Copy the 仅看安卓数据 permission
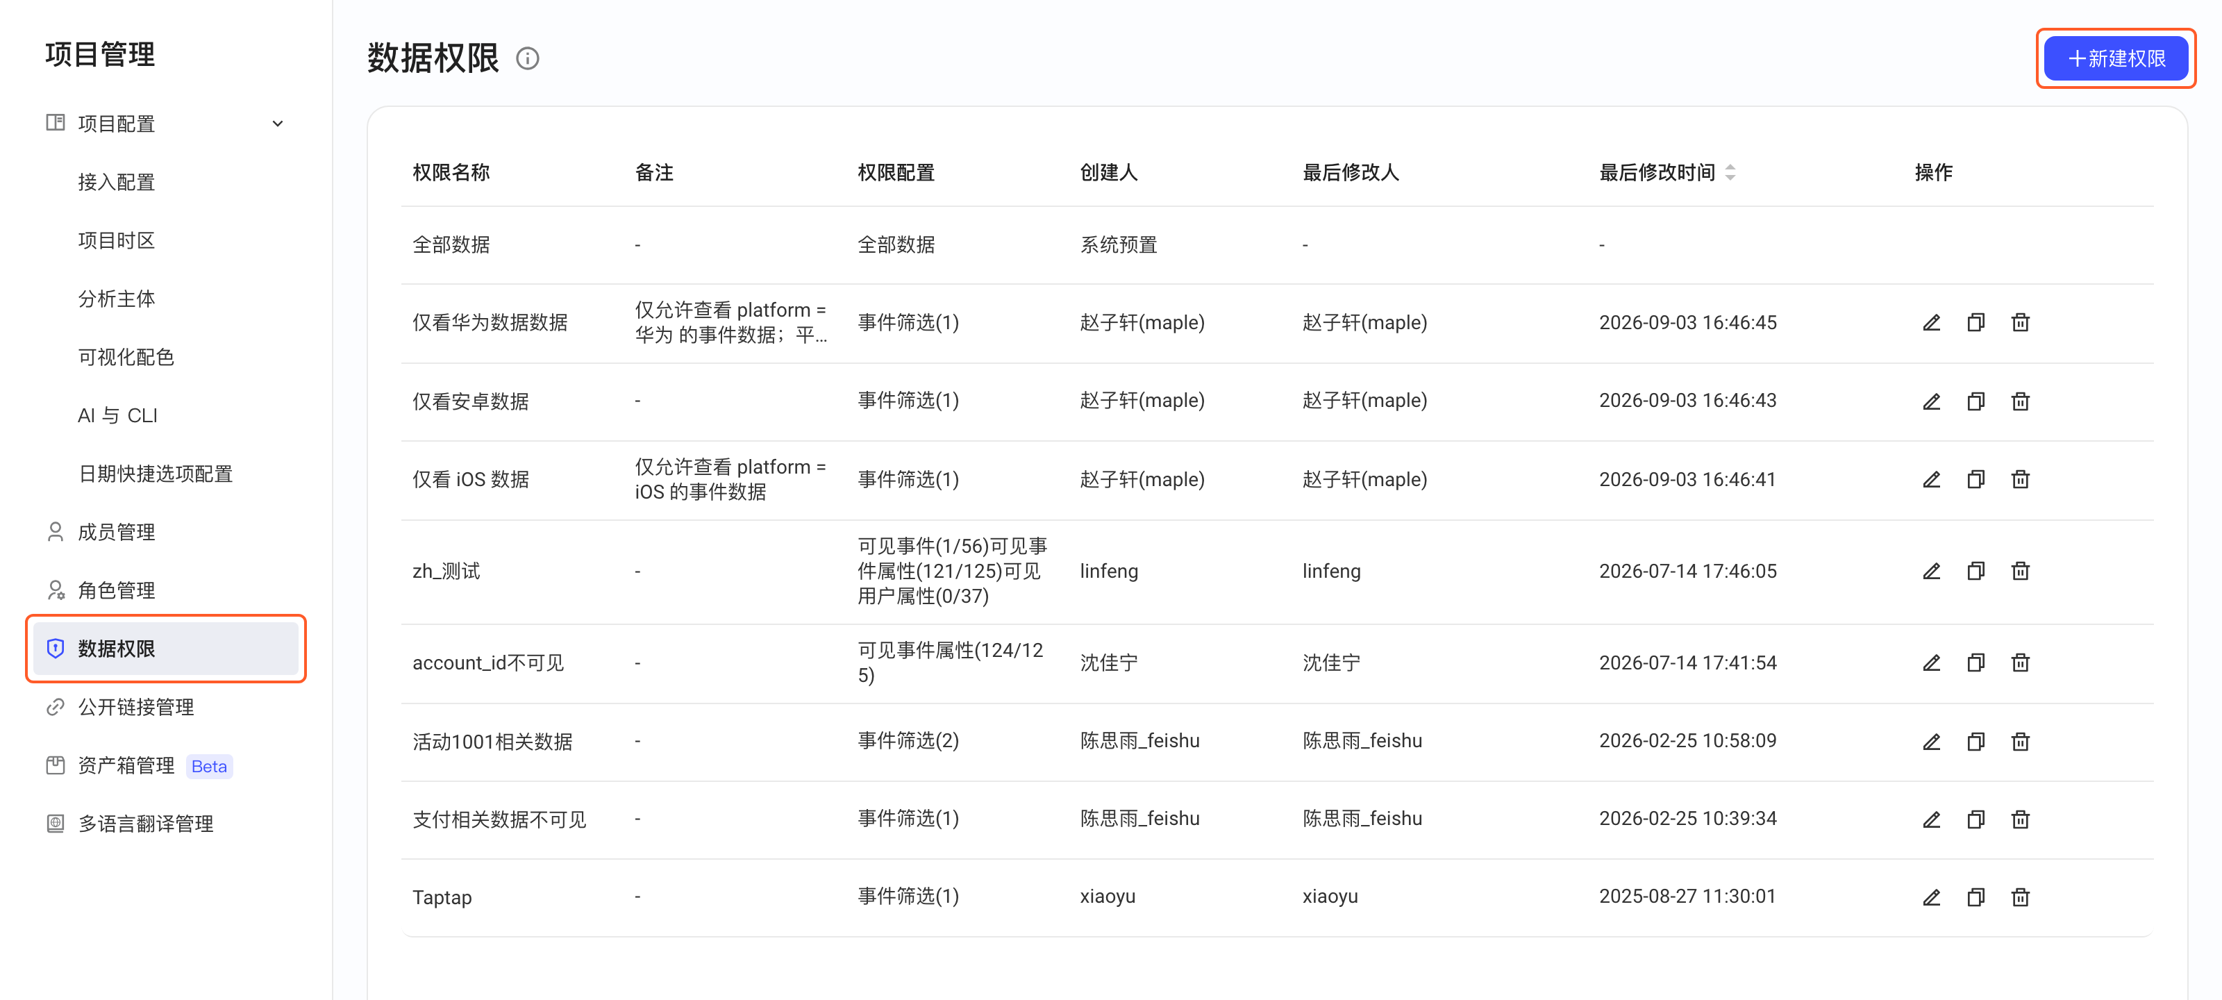This screenshot has width=2222, height=1000. (x=1975, y=401)
